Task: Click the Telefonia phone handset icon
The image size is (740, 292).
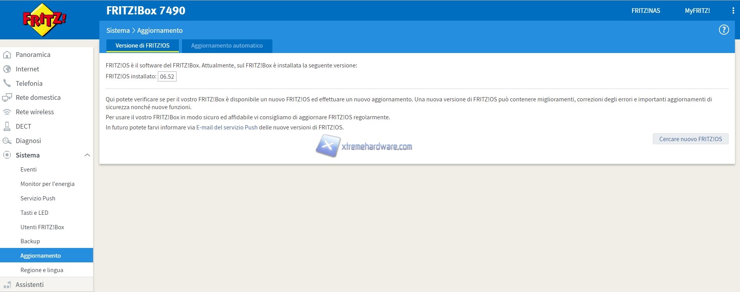Action: 7,83
